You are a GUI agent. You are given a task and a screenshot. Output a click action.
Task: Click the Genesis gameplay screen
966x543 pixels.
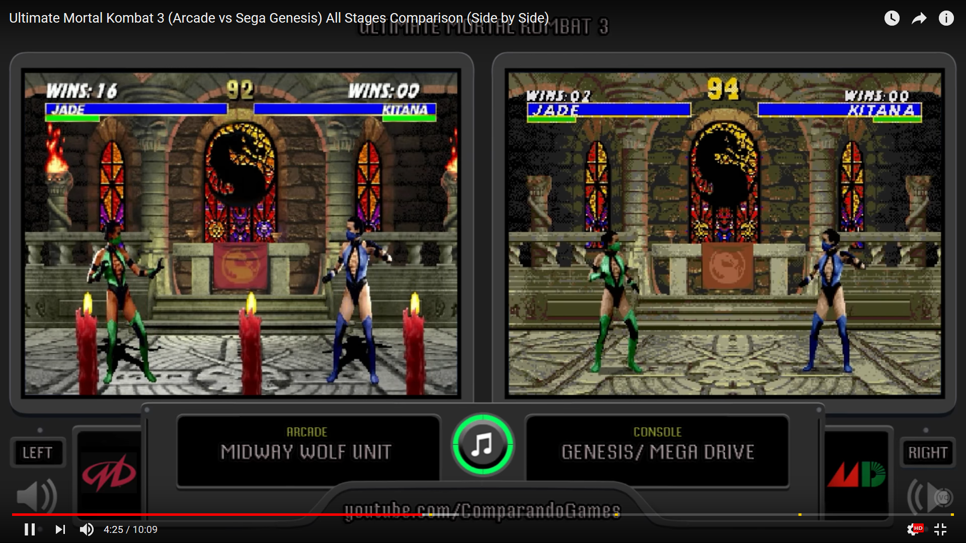(725, 233)
